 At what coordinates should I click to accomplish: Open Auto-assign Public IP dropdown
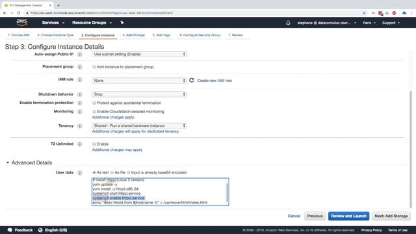pos(139,54)
